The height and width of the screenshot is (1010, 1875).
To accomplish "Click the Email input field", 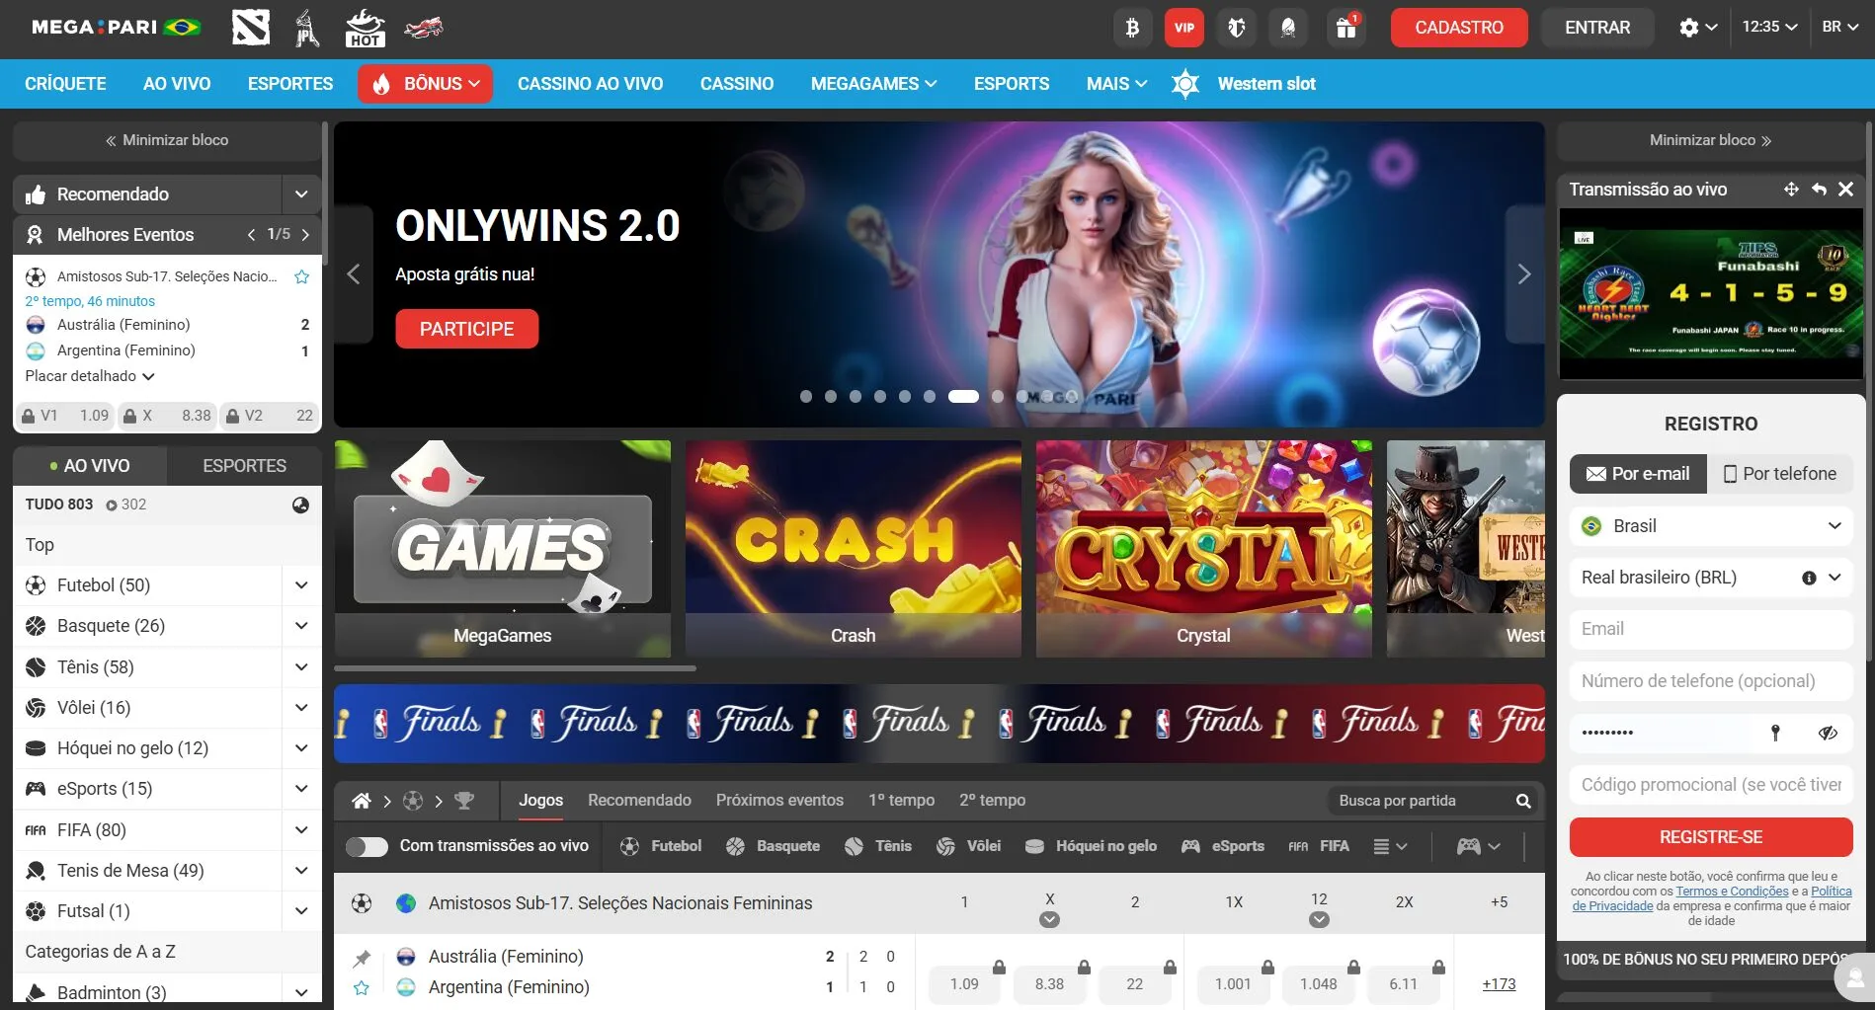I will (x=1711, y=630).
